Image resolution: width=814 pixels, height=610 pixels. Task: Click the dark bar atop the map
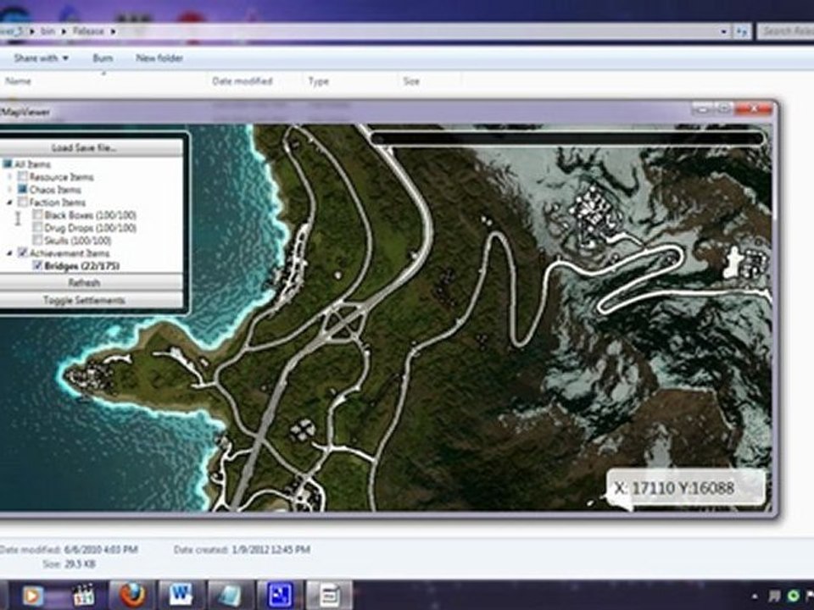[567, 138]
